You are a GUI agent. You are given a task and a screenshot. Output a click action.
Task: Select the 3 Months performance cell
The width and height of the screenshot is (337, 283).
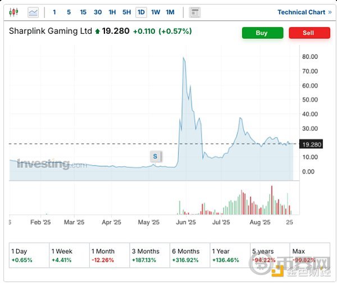pos(149,255)
